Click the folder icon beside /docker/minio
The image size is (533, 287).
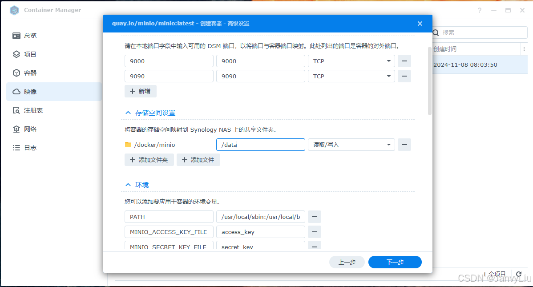click(x=129, y=145)
